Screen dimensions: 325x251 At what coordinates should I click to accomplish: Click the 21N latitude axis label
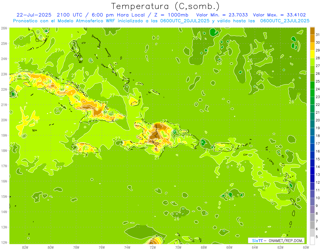[4, 105]
